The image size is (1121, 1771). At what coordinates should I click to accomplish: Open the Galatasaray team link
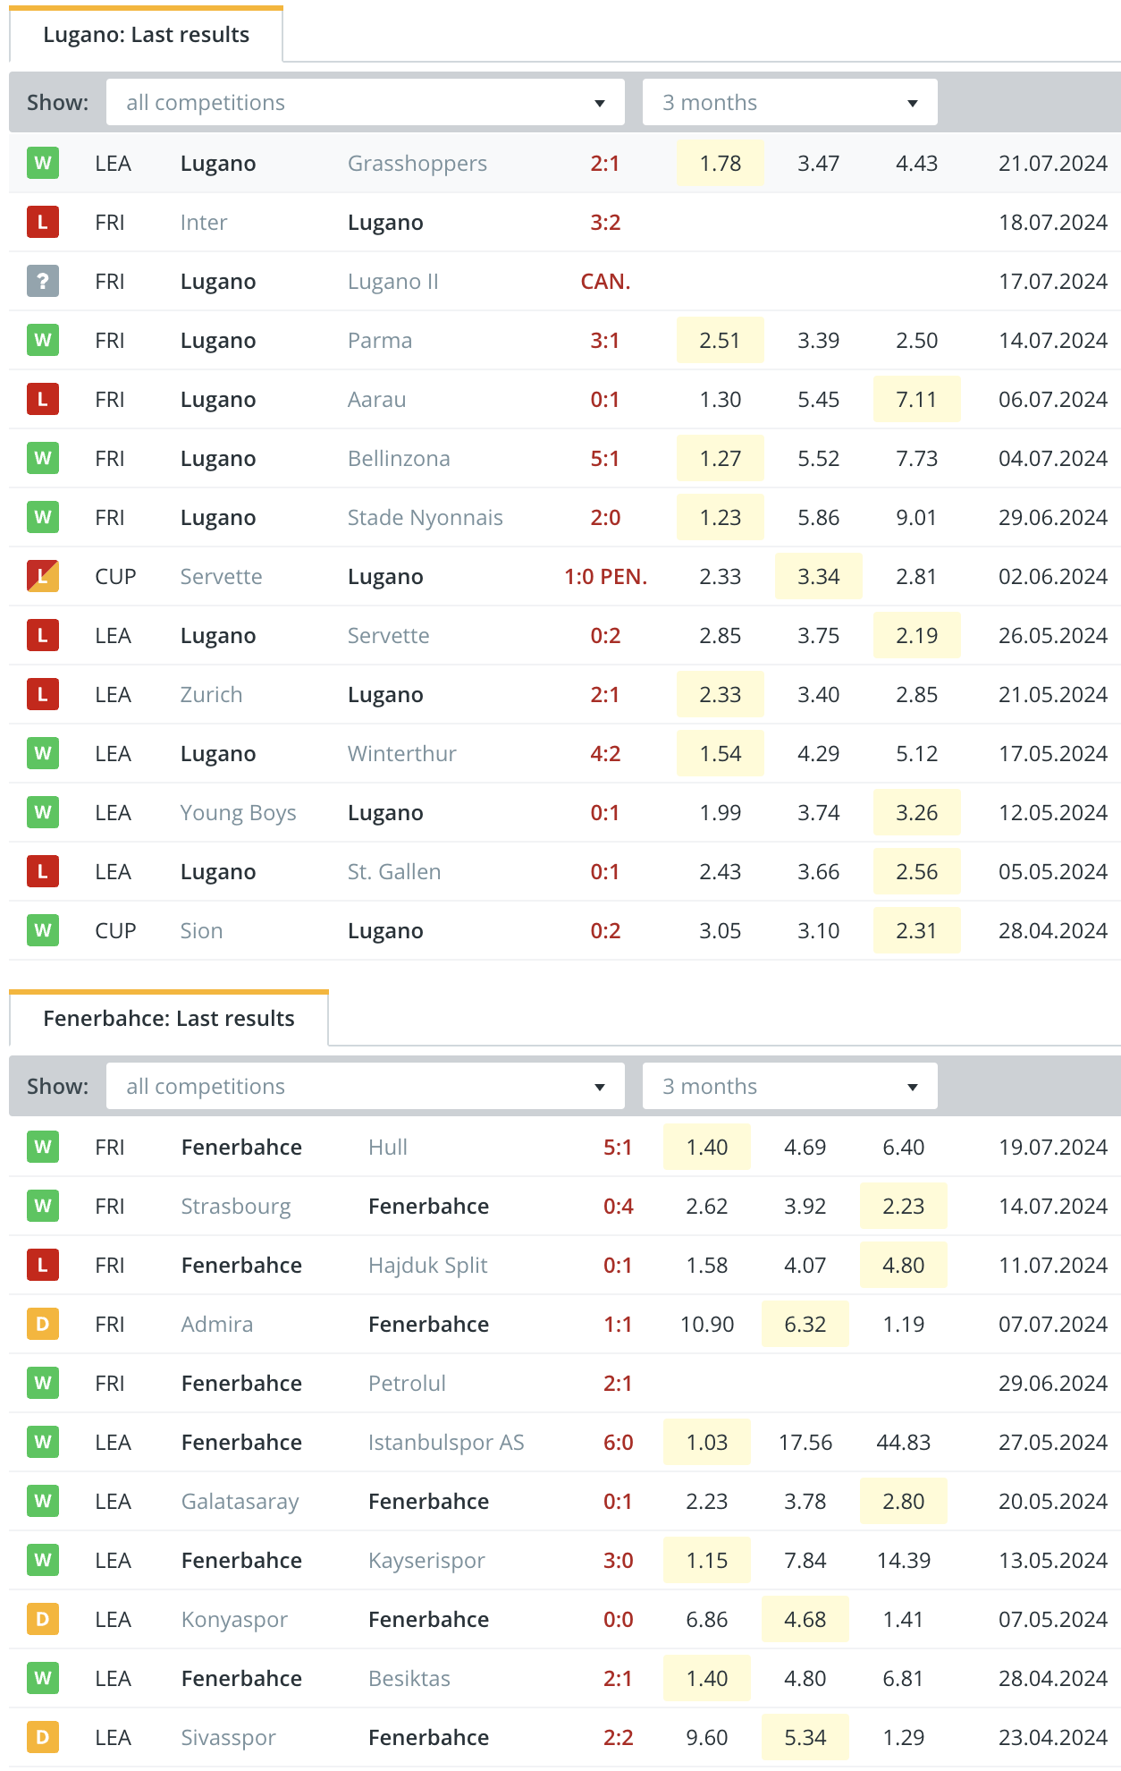(x=240, y=1502)
